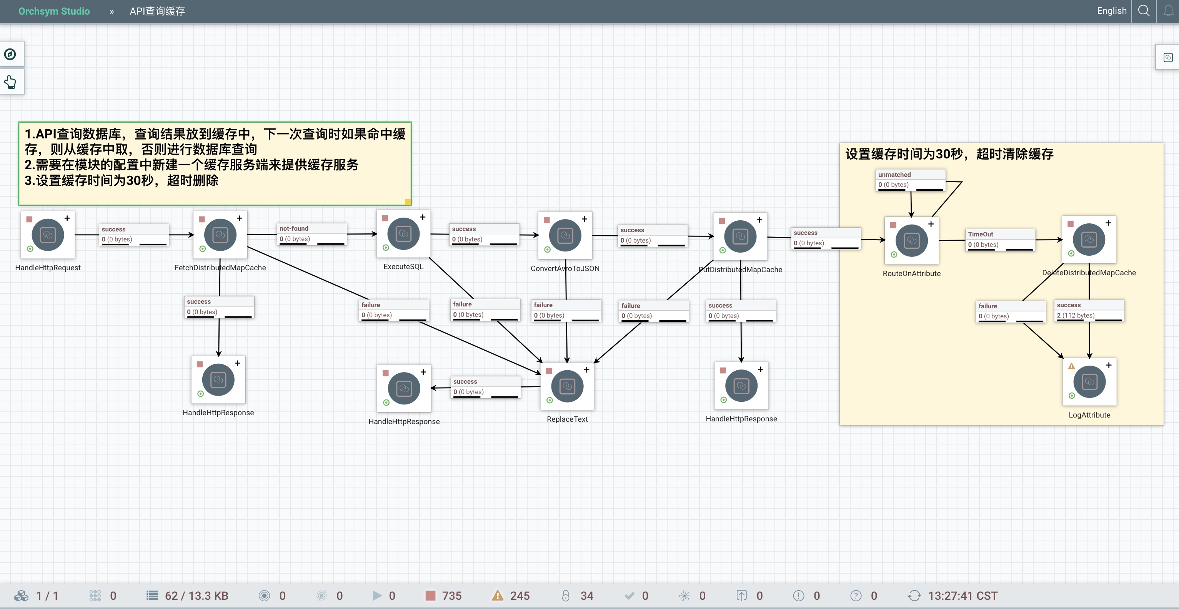Image resolution: width=1179 pixels, height=609 pixels.
Task: Click the Orchsym Studio breadcrumb link
Action: [54, 11]
